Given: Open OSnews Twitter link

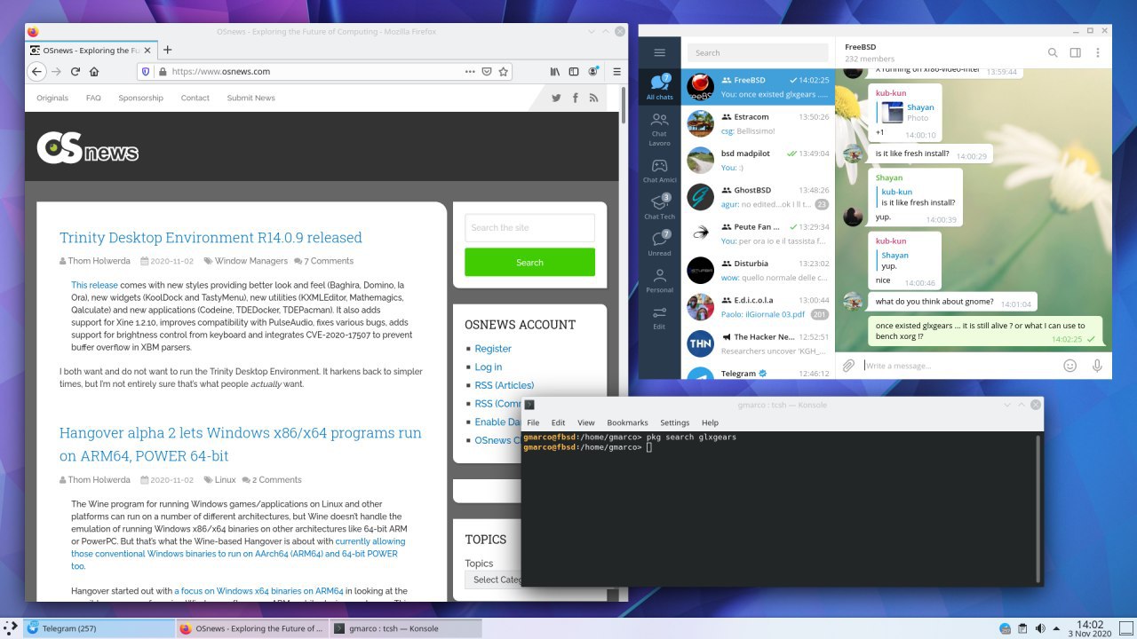Looking at the screenshot, I should coord(556,98).
